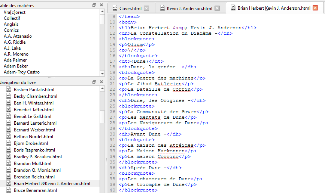Open Bettina Nordet.html file

(x=33, y=137)
